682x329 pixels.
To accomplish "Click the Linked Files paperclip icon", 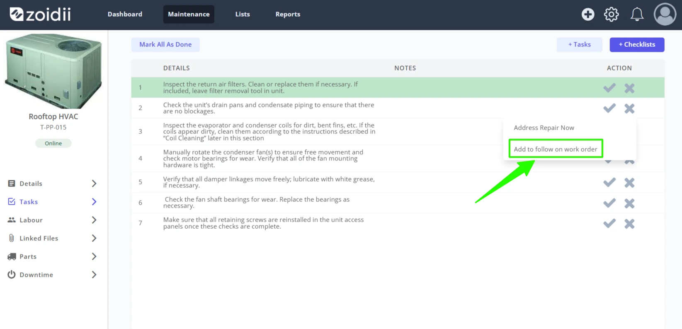I will coord(12,238).
